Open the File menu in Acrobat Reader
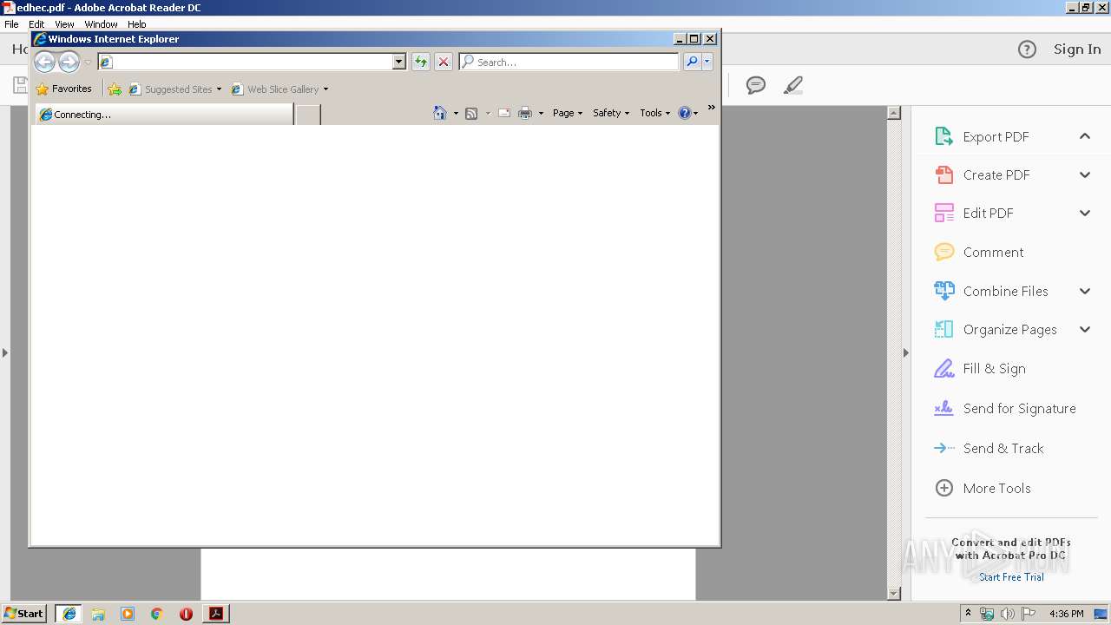Image resolution: width=1111 pixels, height=625 pixels. point(11,24)
